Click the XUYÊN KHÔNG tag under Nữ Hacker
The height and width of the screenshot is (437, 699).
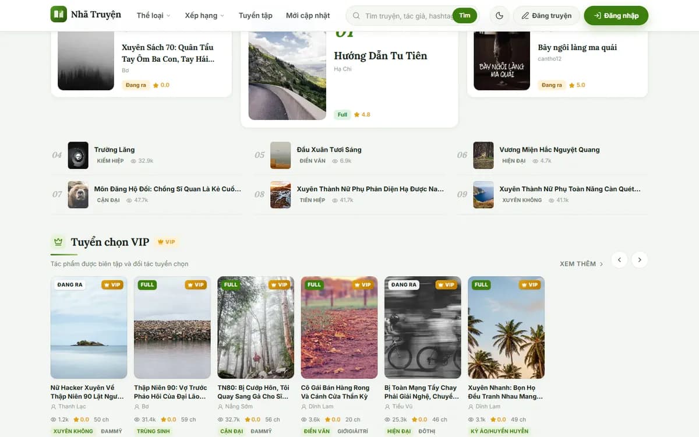73,431
